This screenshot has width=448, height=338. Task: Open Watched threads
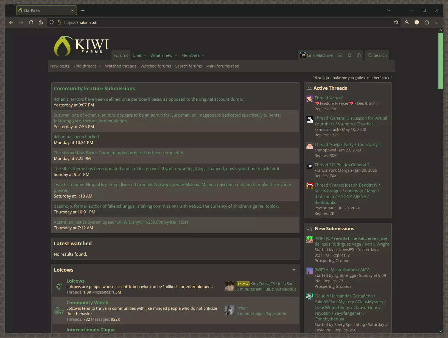(x=121, y=66)
